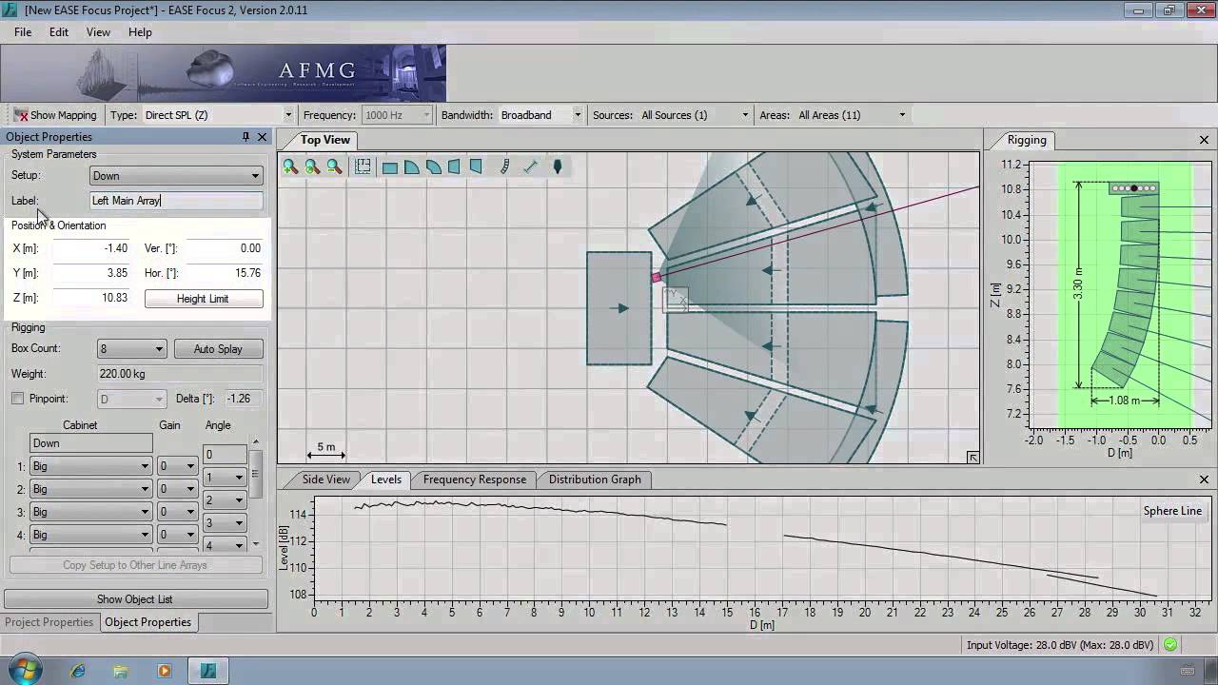
Task: Open cabinet 3 Gain dropdown
Action: click(177, 512)
